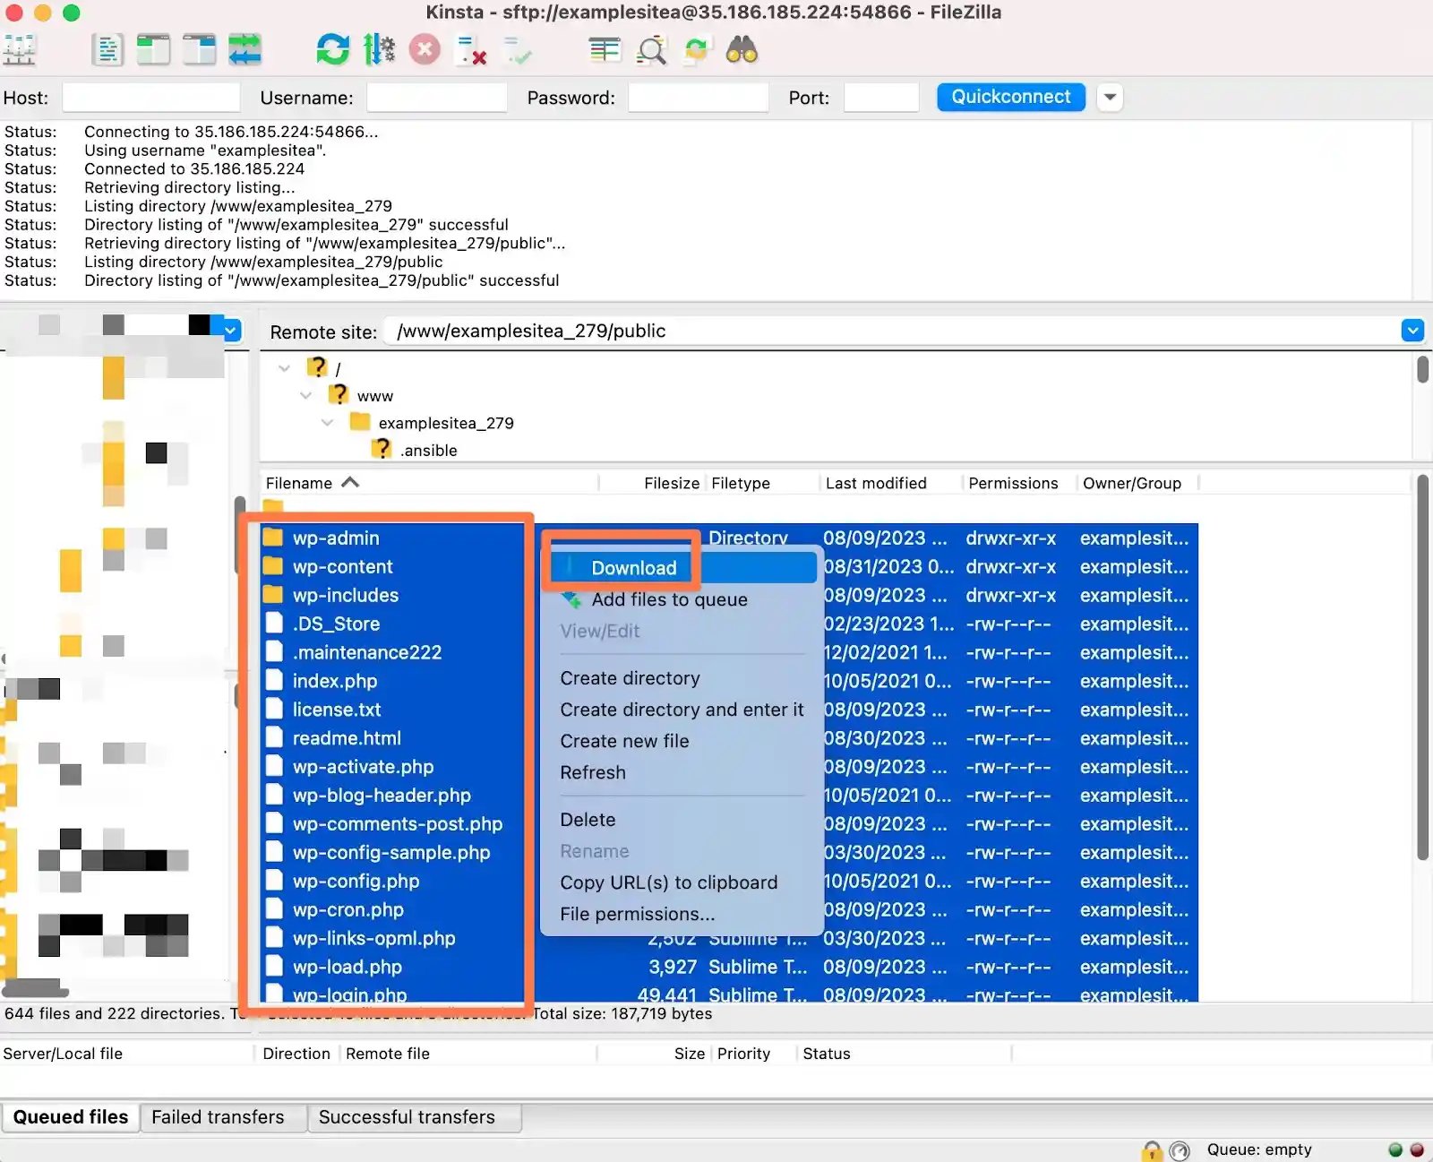
Task: Sort by Filesize column header
Action: click(x=653, y=483)
